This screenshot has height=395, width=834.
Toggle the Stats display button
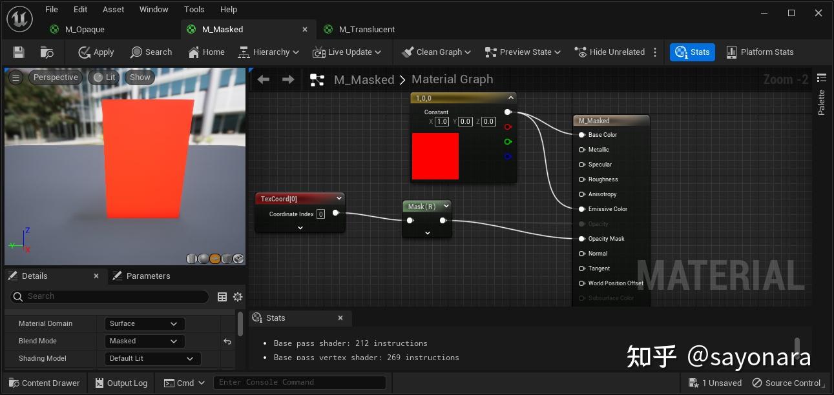[692, 52]
